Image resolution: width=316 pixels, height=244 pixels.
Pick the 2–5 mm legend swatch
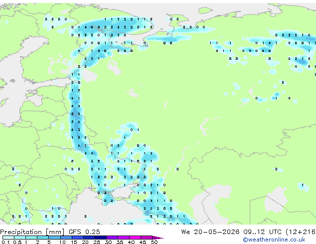tap(43, 238)
